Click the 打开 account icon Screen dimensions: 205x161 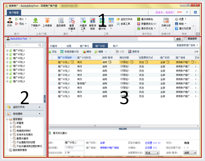click(x=10, y=21)
